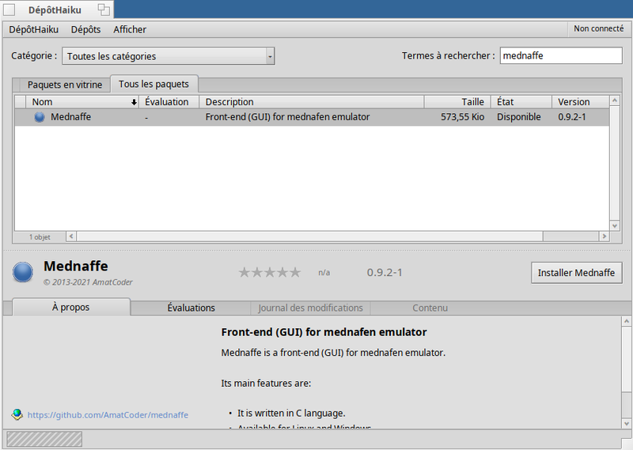Open the github.com/AmatCoder/mednaffe link
The height and width of the screenshot is (450, 633).
pos(108,414)
